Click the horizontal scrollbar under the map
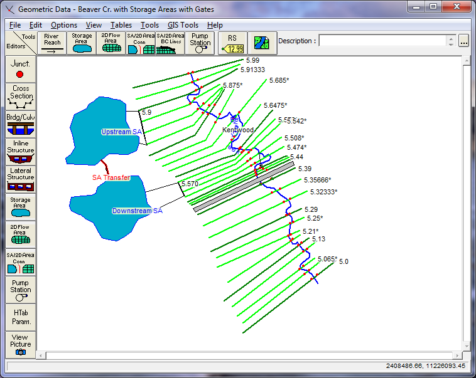This screenshot has height=378, width=476. coord(251,355)
